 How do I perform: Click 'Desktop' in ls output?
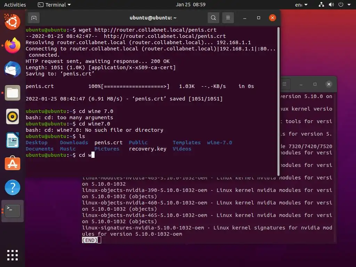[x=37, y=143]
